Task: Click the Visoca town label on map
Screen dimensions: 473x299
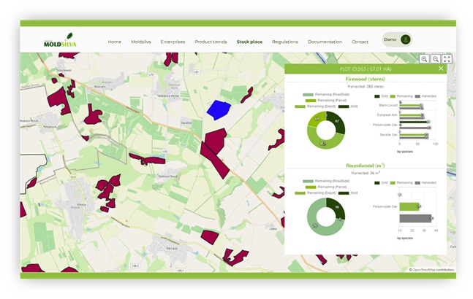Action: click(x=81, y=204)
